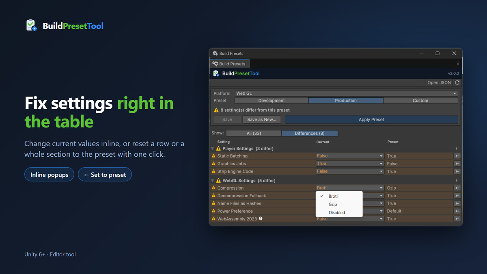Click the refresh icon beside Open JSON
The image size is (487, 274).
[x=457, y=82]
